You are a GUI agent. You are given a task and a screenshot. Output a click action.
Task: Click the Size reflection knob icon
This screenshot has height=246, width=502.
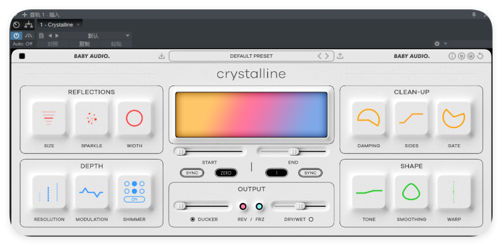tap(49, 118)
